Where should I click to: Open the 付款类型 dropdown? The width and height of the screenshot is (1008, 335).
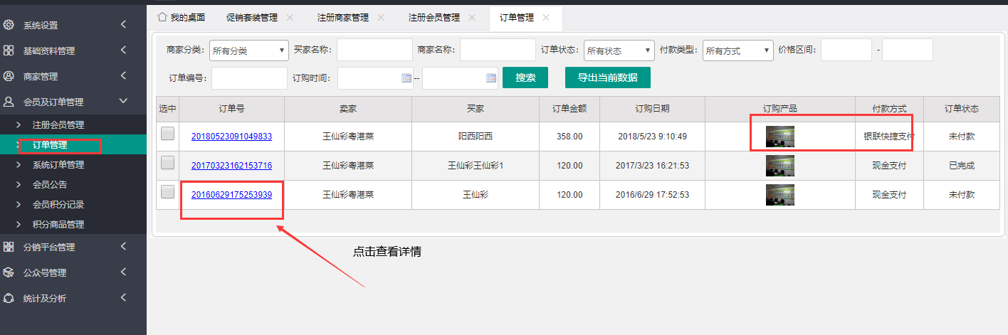(737, 50)
